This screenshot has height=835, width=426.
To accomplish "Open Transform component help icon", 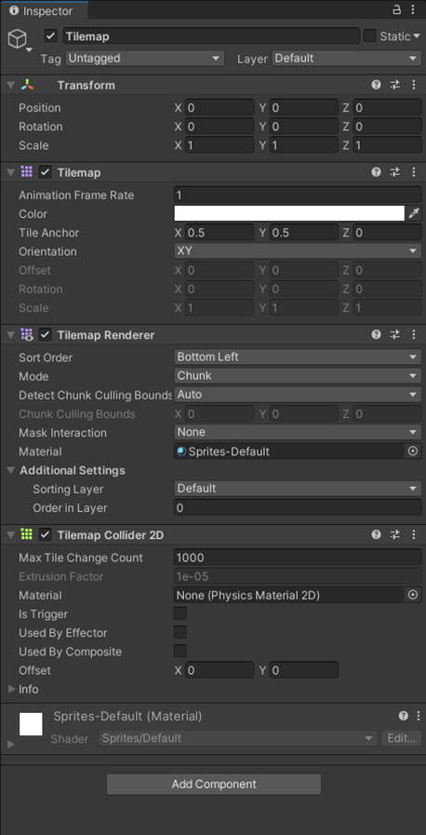I will pos(377,85).
